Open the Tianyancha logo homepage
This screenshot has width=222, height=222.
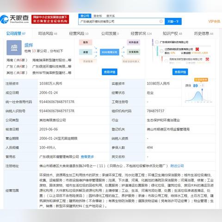14,19
